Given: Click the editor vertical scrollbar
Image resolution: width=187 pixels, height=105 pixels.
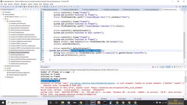Looking at the screenshot, I should click(184, 45).
